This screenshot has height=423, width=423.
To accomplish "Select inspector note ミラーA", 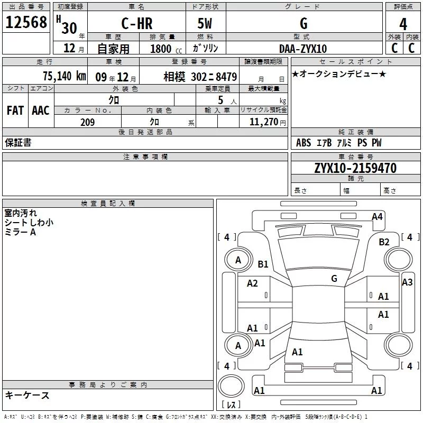I will click(x=20, y=232).
